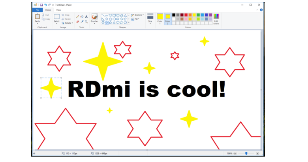
Task: Select the Pencil tool
Action: click(x=77, y=17)
